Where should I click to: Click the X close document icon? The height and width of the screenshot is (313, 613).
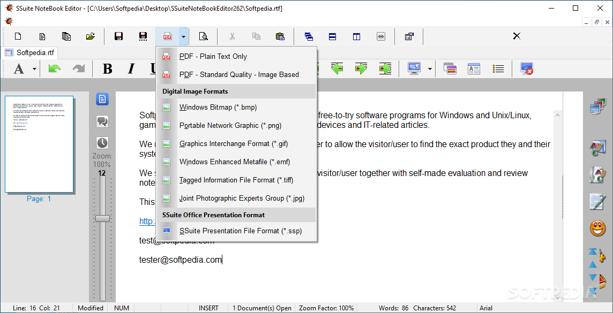517,36
